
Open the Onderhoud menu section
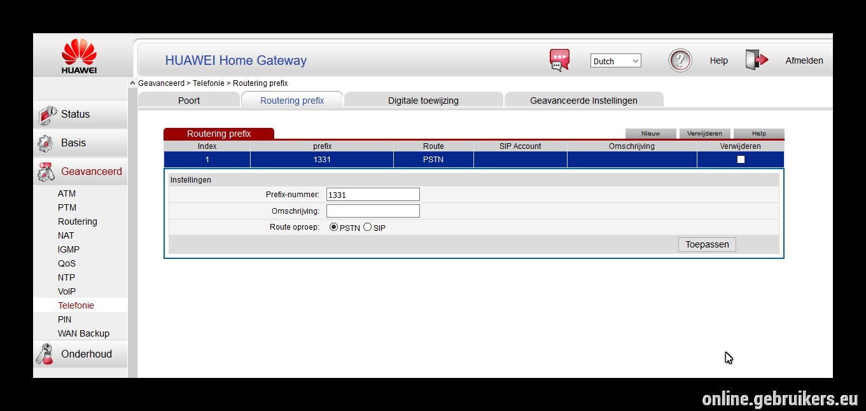pyautogui.click(x=80, y=354)
